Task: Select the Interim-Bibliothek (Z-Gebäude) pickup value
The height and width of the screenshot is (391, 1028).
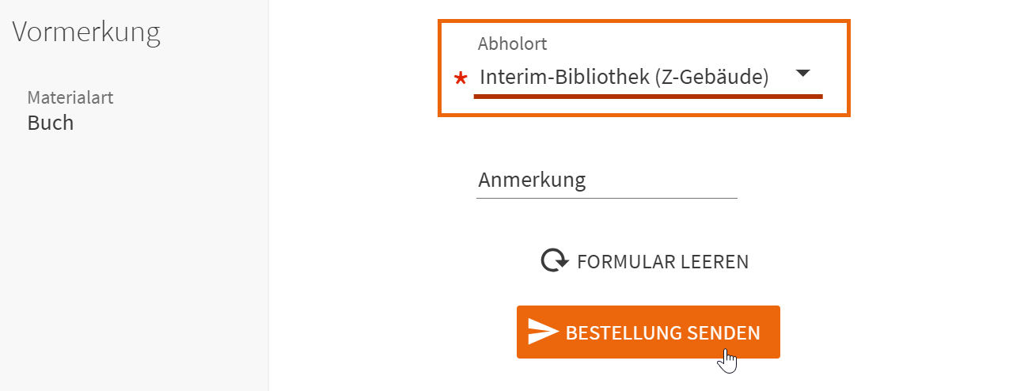Action: tap(624, 77)
